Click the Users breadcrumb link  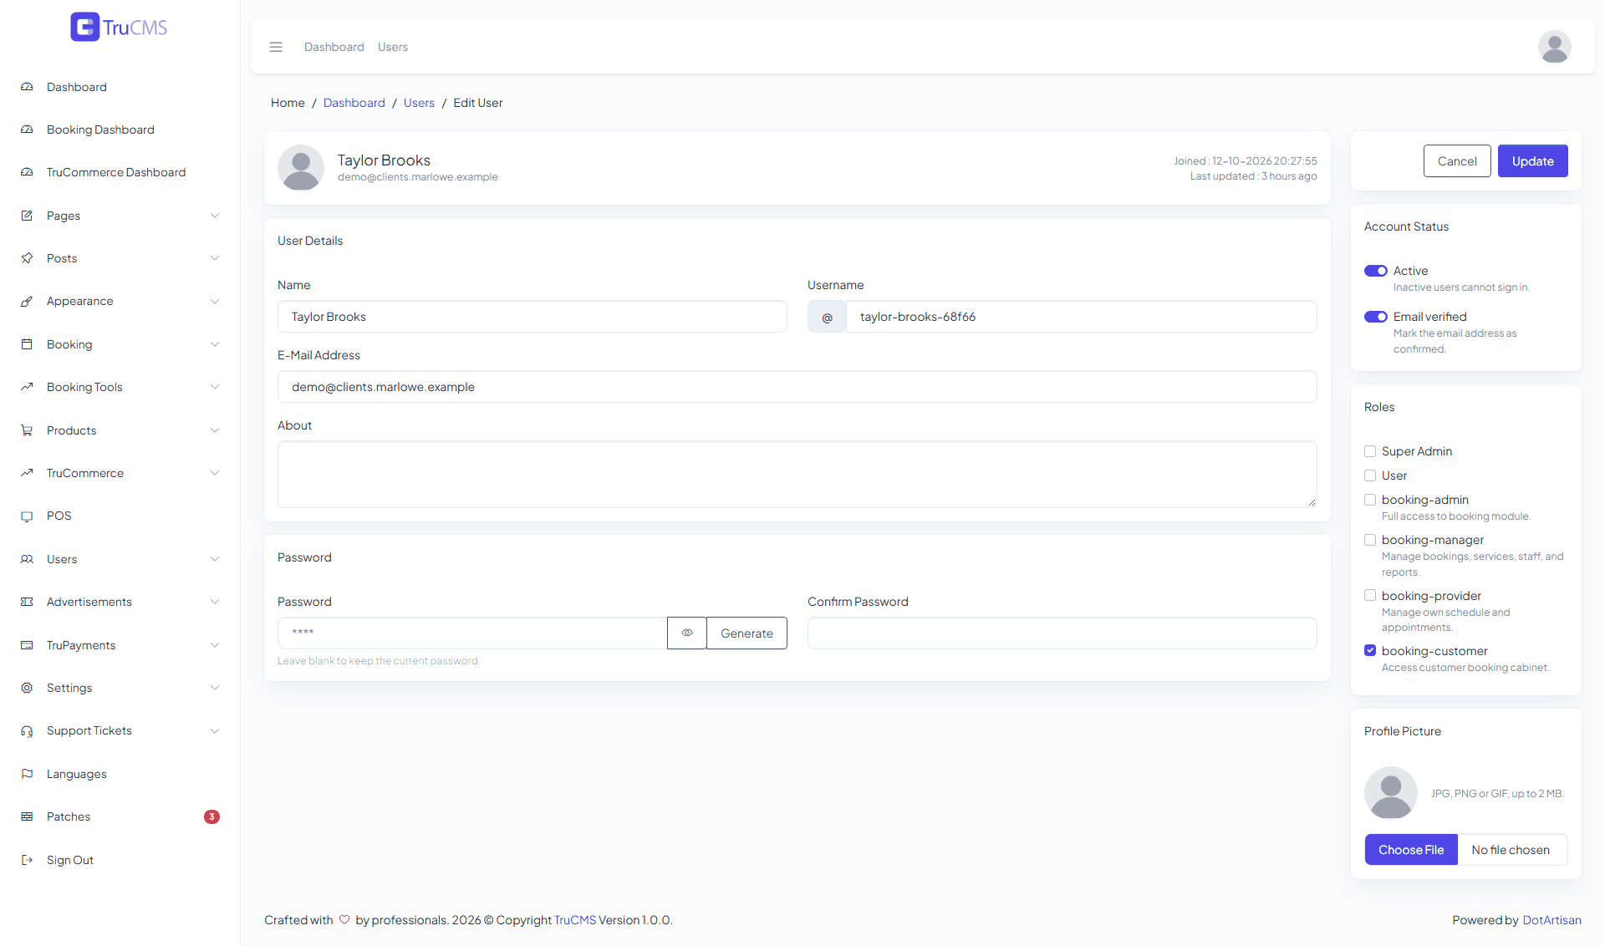[x=419, y=103]
